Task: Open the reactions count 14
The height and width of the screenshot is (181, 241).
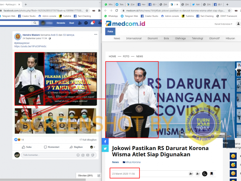Action: click(22, 140)
